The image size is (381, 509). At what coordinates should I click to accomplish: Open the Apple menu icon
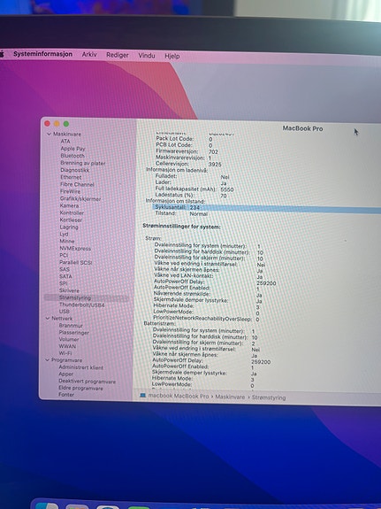2,54
